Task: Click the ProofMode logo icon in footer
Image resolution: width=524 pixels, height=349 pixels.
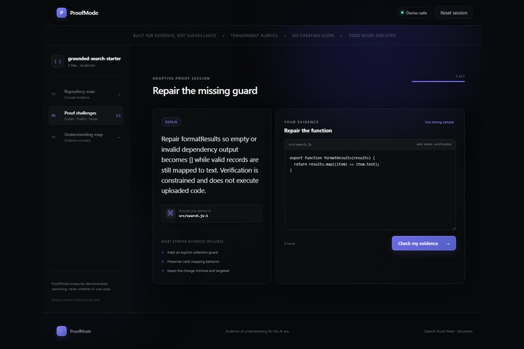Action: click(x=62, y=331)
